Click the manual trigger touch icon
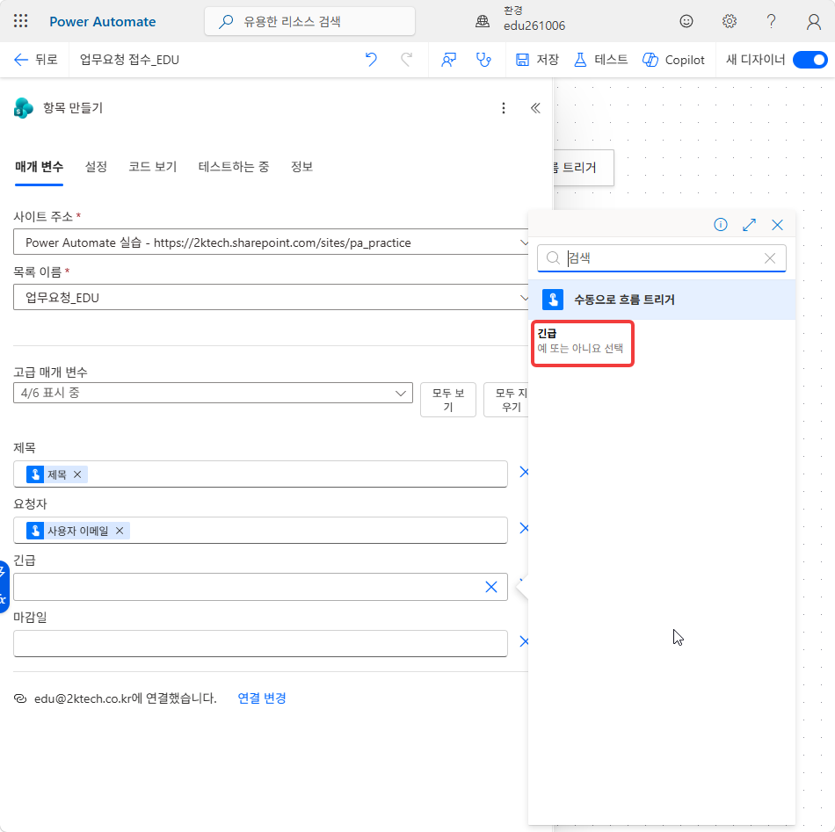835x832 pixels. click(553, 300)
